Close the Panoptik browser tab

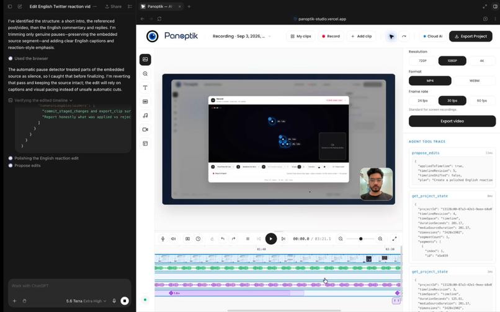(x=179, y=6)
